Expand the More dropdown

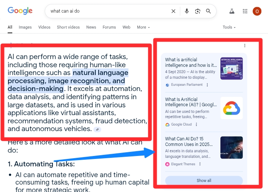click(x=143, y=27)
